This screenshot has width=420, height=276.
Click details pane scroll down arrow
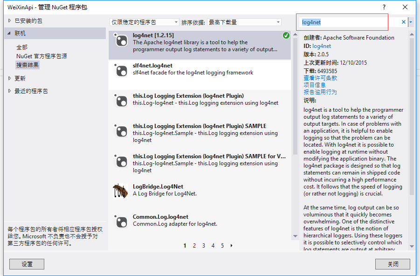[412, 246]
